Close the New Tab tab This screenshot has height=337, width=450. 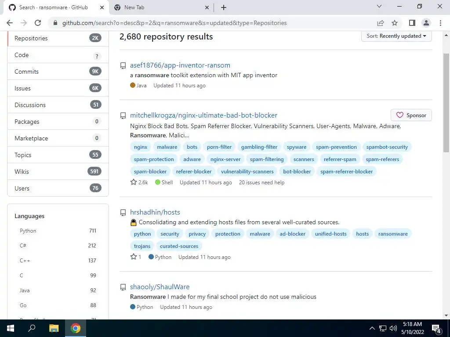click(x=207, y=7)
